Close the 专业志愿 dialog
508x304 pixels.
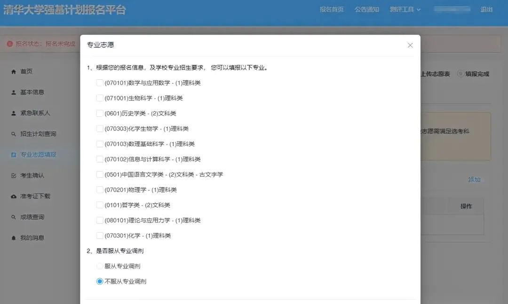click(x=410, y=45)
